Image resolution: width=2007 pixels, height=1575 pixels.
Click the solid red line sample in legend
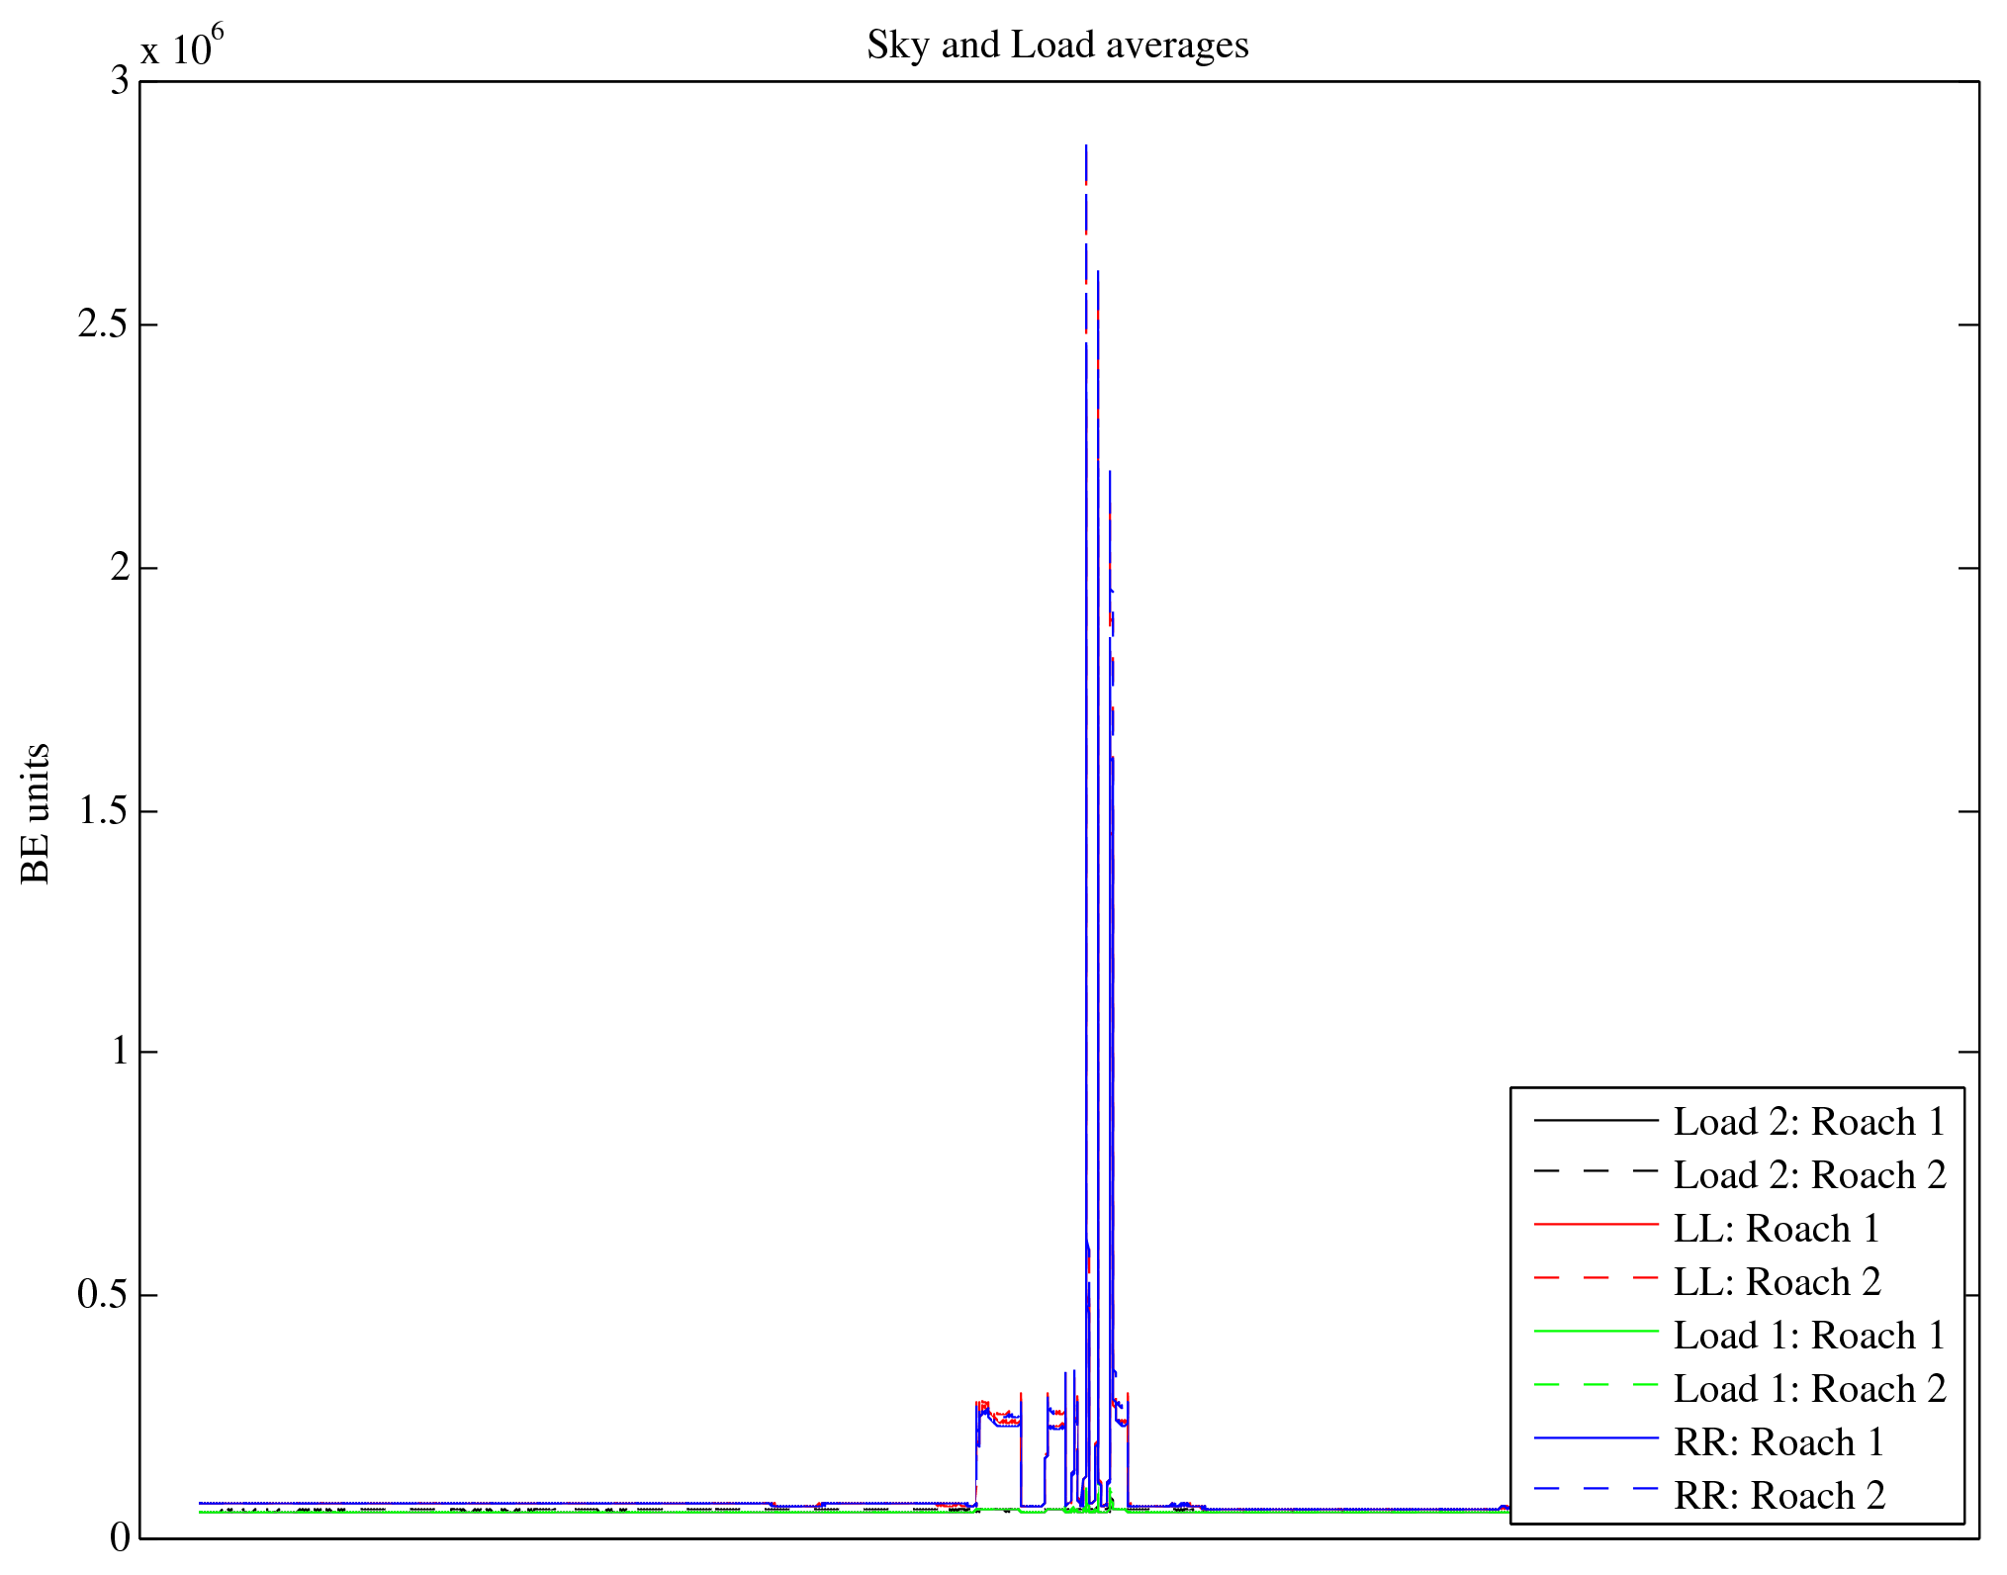pyautogui.click(x=1596, y=1225)
